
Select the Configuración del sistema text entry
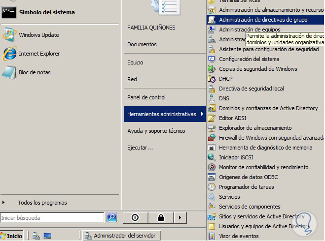(x=249, y=59)
